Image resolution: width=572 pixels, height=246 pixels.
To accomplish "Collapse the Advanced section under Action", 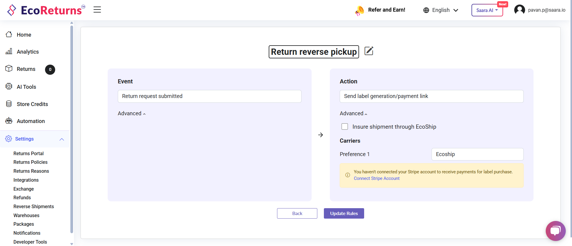I will tap(353, 113).
